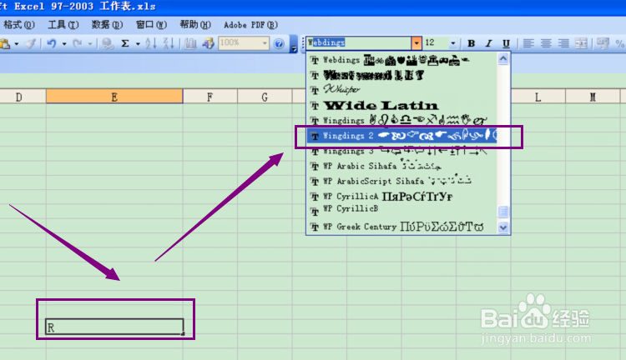
Task: Click Merge and Center icon
Action: point(581,43)
